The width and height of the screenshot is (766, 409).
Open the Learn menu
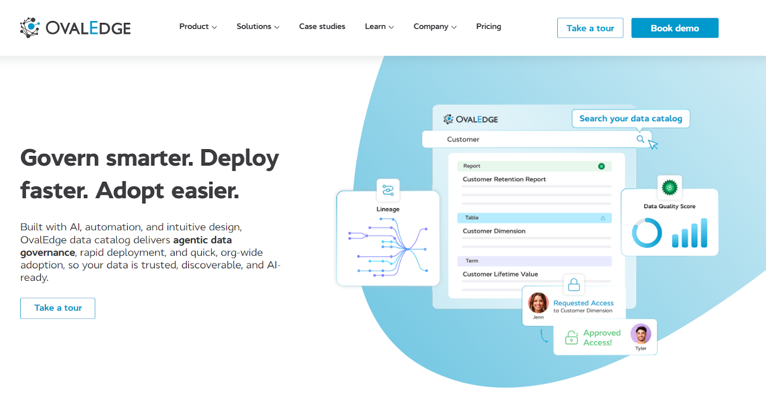379,26
